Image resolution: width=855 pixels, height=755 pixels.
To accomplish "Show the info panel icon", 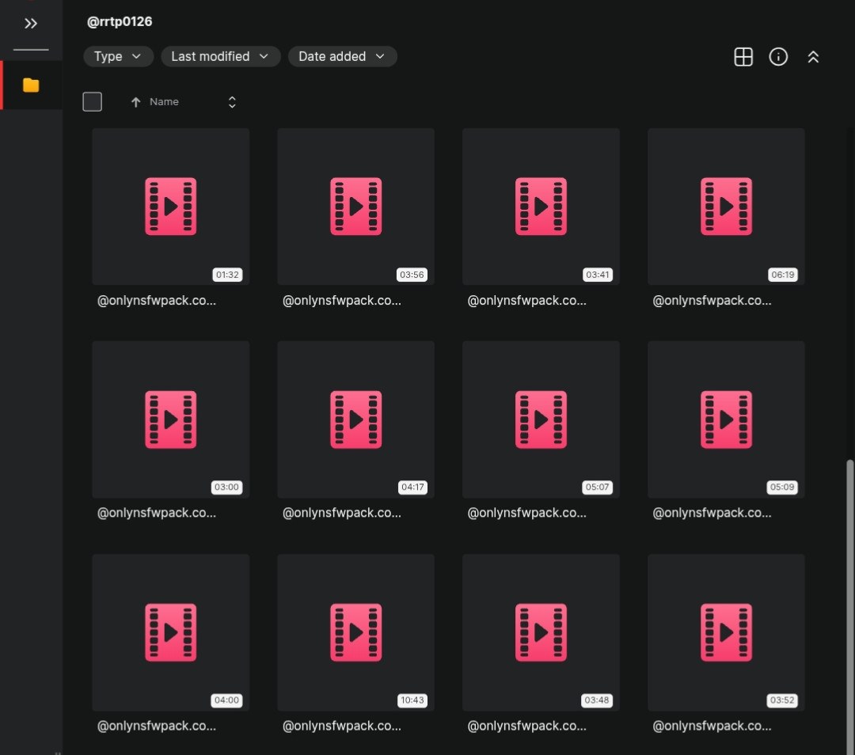I will [778, 57].
